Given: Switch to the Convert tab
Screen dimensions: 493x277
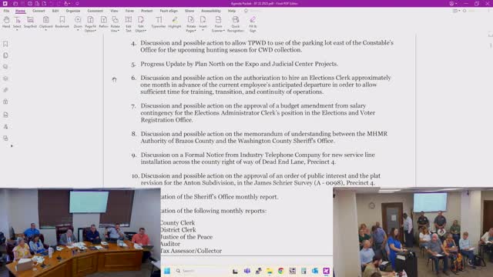Looking at the screenshot, I should pyautogui.click(x=39, y=11).
